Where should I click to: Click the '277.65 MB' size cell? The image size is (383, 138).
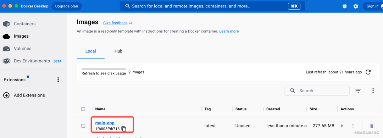(323, 126)
